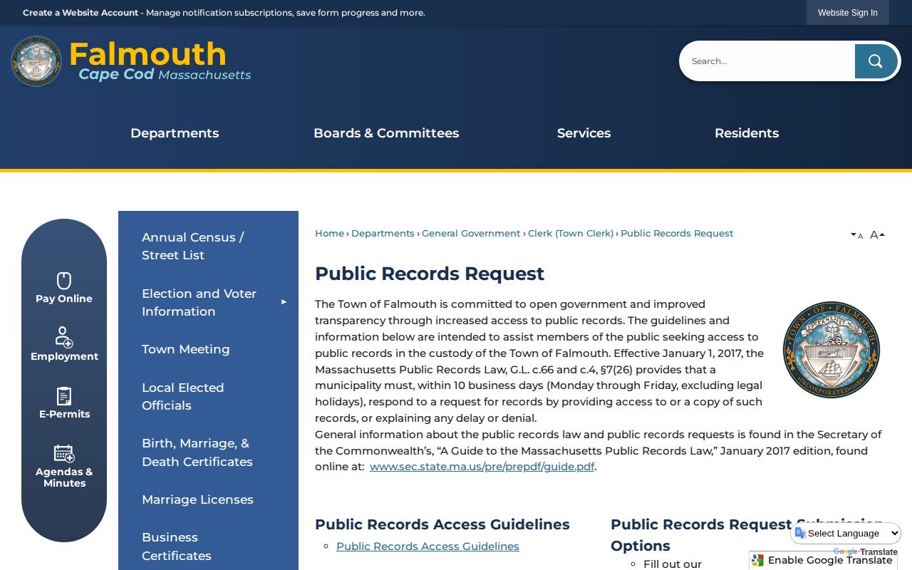Viewport: 912px width, 570px height.
Task: Open the Boards & Committees menu
Action: point(386,133)
